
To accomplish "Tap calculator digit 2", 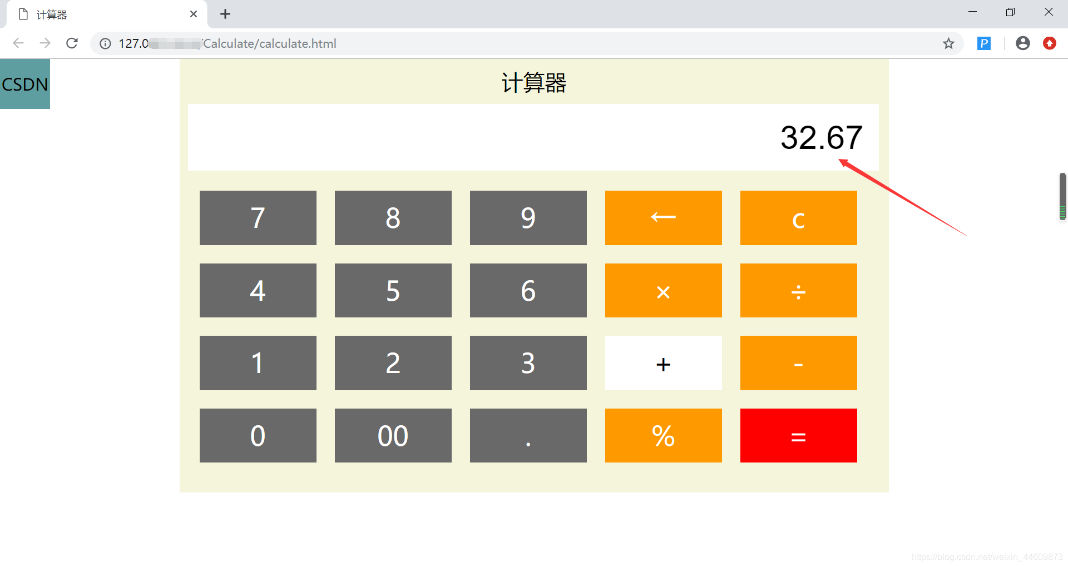I will pyautogui.click(x=393, y=363).
